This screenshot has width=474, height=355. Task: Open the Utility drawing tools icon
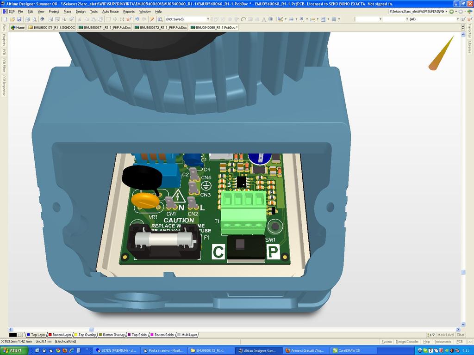pyautogui.click(x=280, y=19)
